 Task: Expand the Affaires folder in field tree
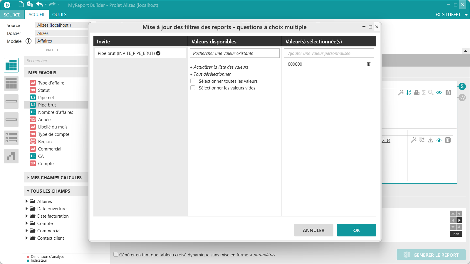(27, 201)
